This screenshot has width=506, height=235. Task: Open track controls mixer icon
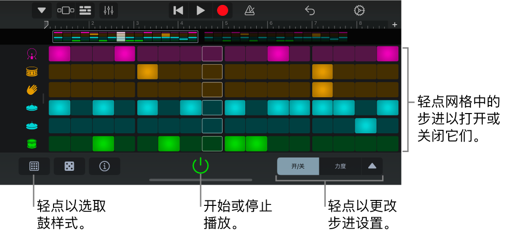point(109,10)
